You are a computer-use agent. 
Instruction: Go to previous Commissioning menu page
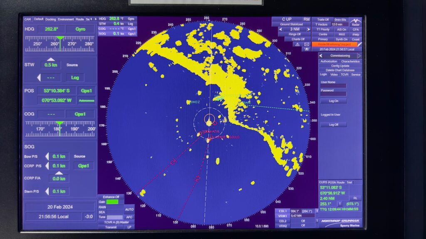pos(321,56)
